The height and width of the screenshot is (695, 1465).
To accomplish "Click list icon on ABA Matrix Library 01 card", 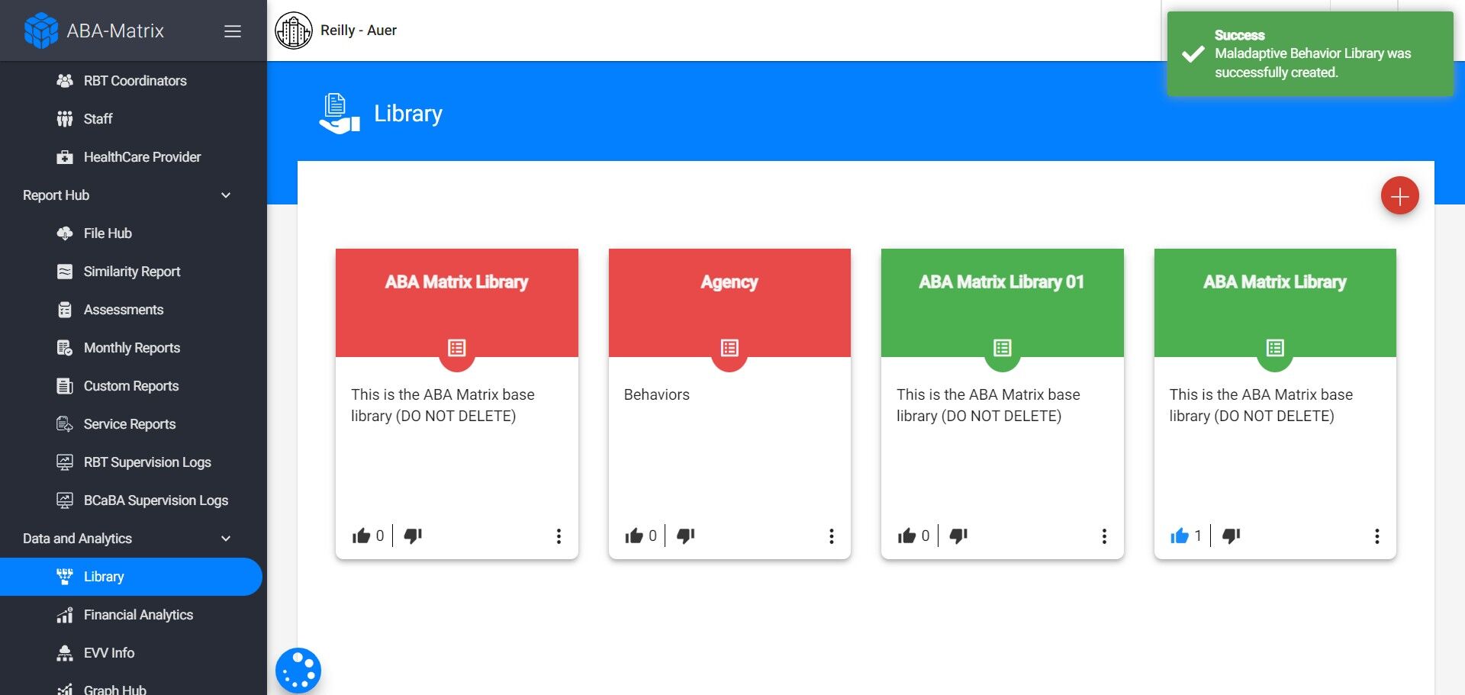I will pyautogui.click(x=1003, y=348).
